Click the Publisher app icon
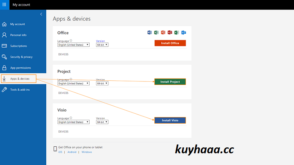Viewport: 294px width, 165px height. (x=177, y=33)
